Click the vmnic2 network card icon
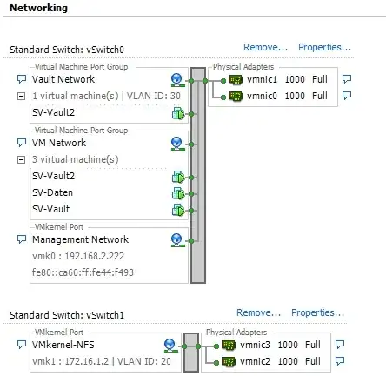Viewport: 386px width, 383px height. (x=229, y=361)
